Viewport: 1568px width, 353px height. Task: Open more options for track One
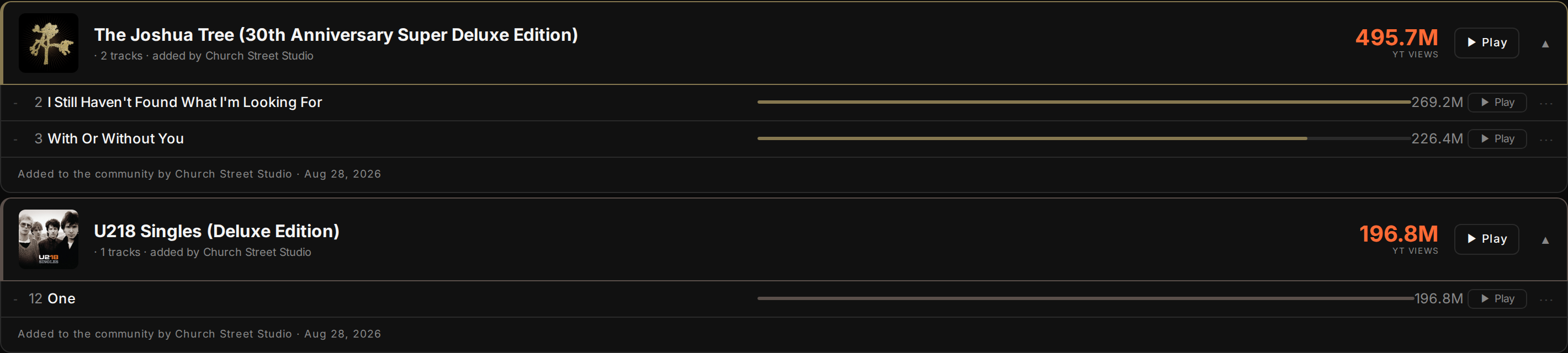1546,299
